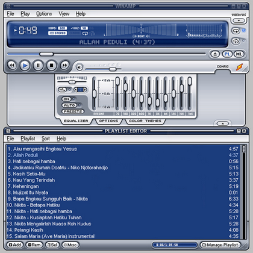Open the Winamp main window system menu icon

point(8,6)
